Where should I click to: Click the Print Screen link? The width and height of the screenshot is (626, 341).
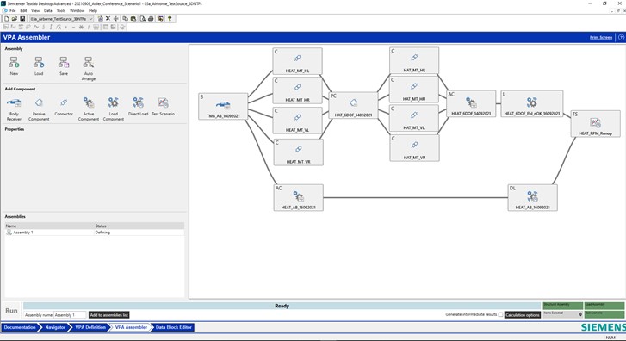pyautogui.click(x=601, y=38)
